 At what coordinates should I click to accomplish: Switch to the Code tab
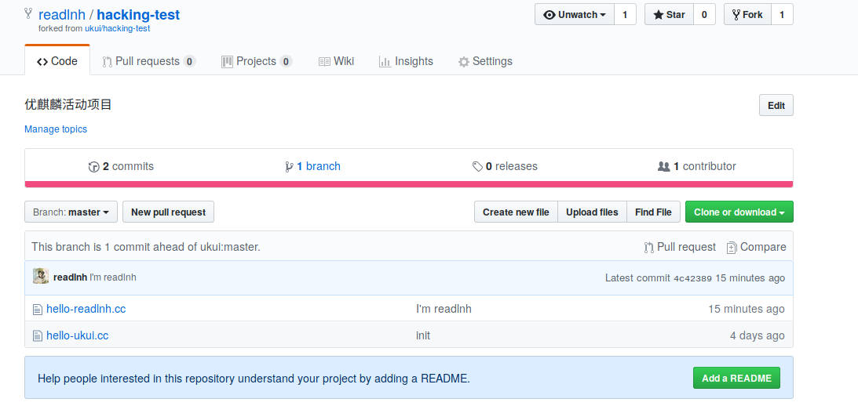click(57, 61)
